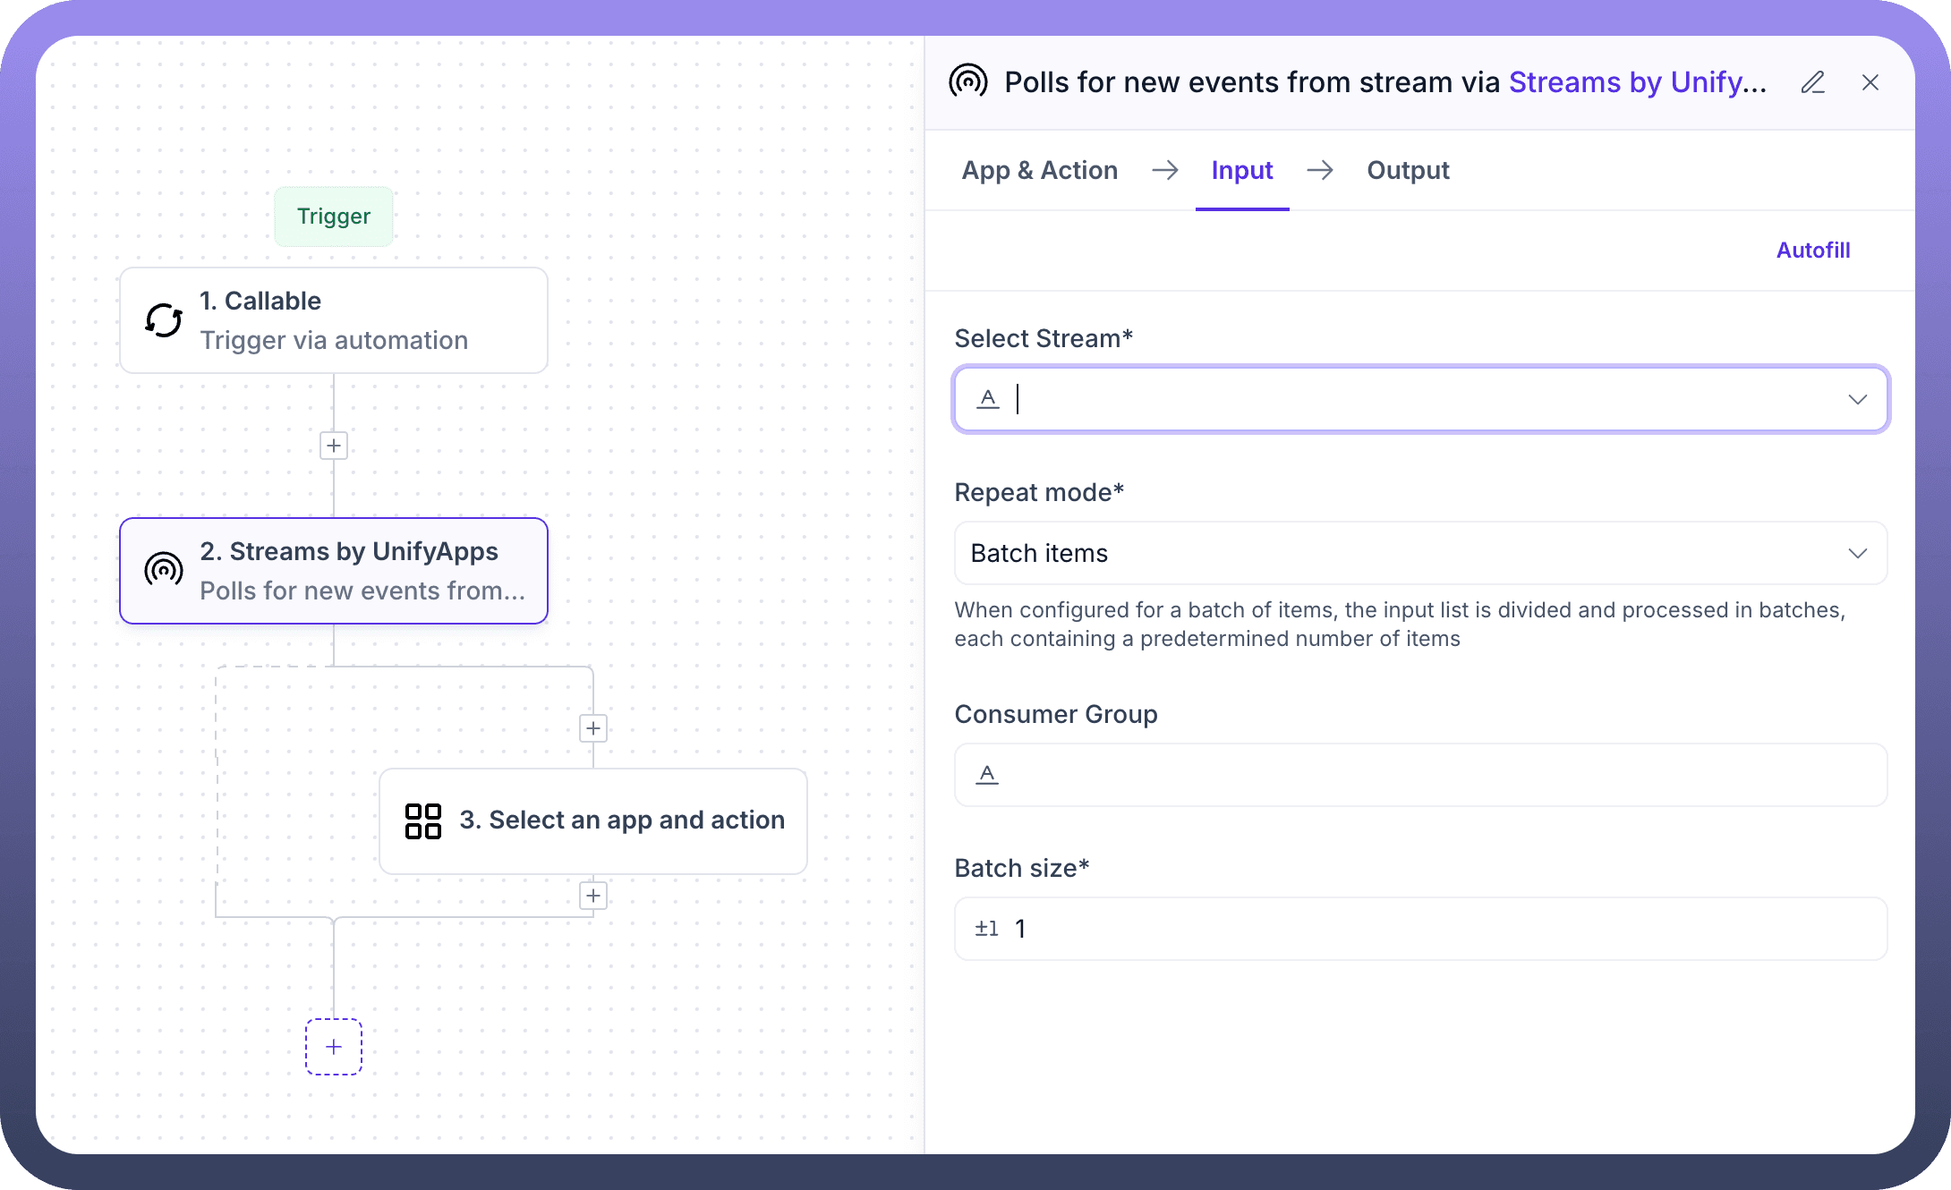
Task: Click plus icon above step 3 node
Action: pos(593,728)
